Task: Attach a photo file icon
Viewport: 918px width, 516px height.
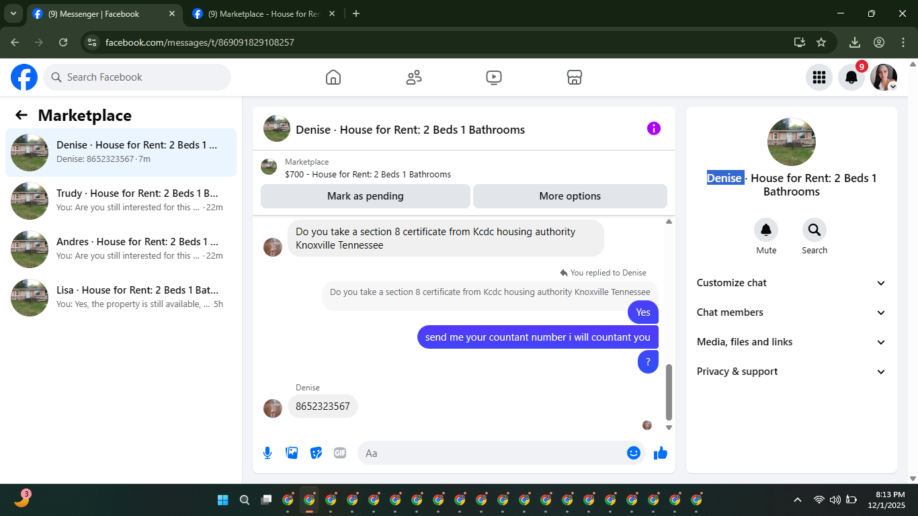Action: (292, 453)
